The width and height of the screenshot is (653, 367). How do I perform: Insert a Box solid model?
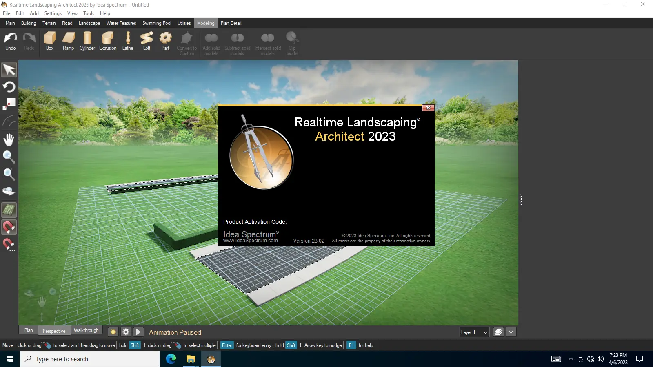point(50,42)
